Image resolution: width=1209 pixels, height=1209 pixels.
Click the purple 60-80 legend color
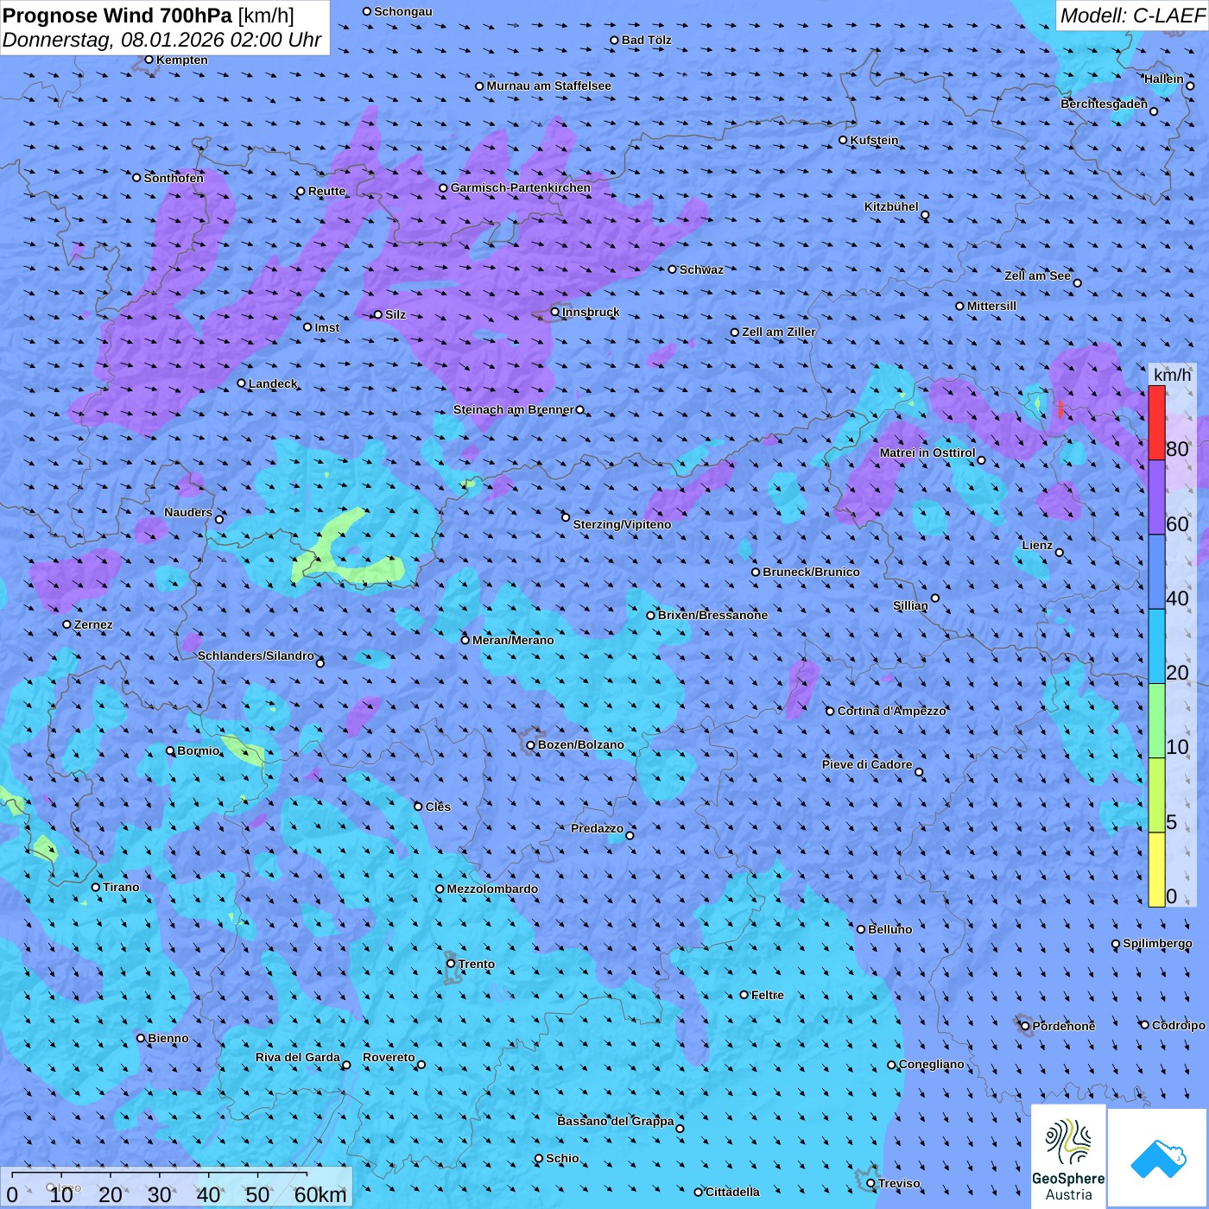[1156, 497]
